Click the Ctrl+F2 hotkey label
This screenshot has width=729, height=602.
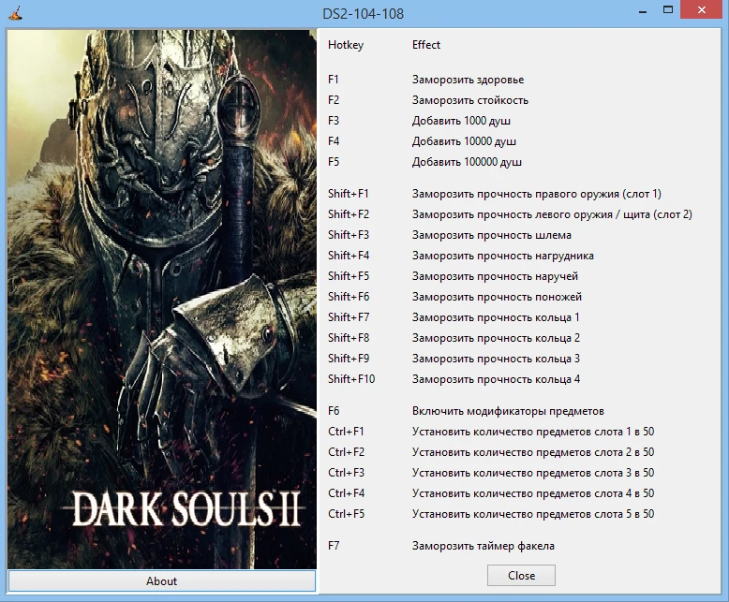pos(347,452)
